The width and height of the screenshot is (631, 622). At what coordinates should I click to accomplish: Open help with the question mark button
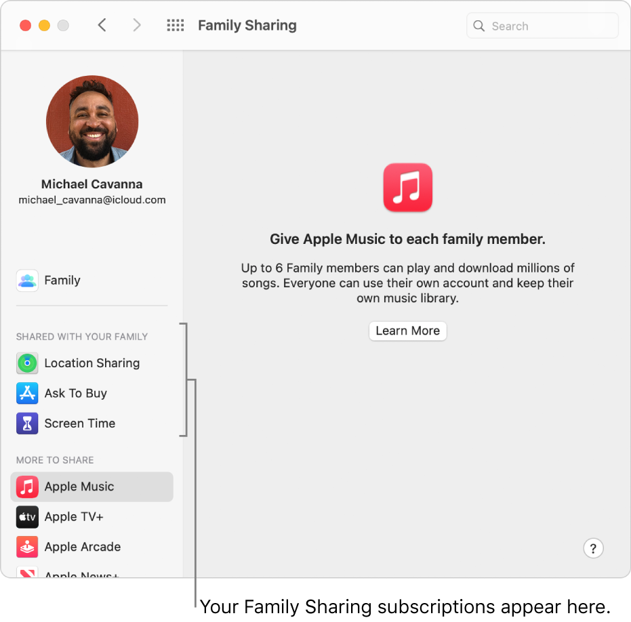point(593,548)
